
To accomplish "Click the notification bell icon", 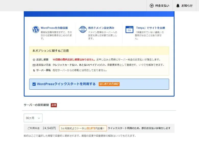I will coord(178,6).
